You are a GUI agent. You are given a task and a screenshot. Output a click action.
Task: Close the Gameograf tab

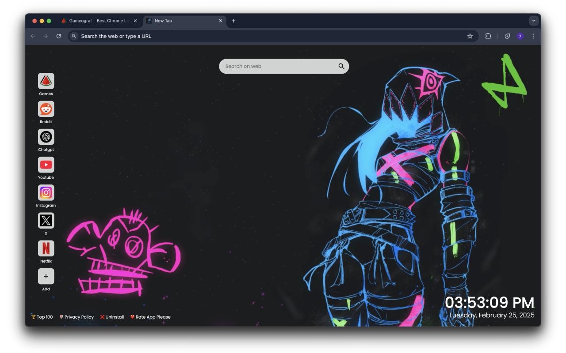pyautogui.click(x=135, y=21)
